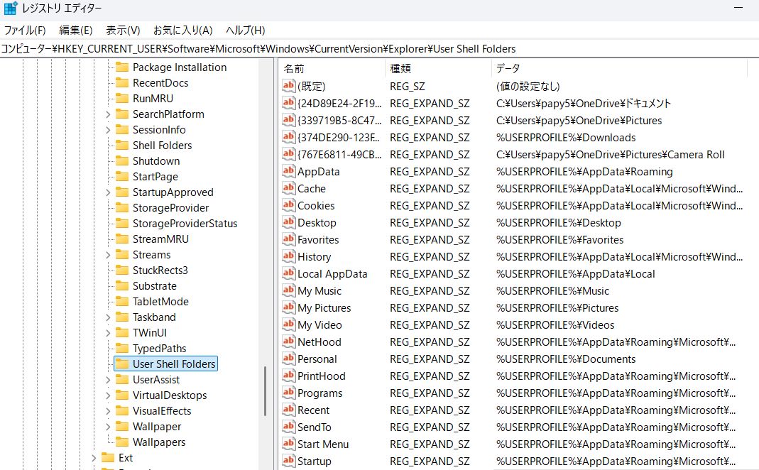Expand the VirtualDesktops node
Image resolution: width=759 pixels, height=470 pixels.
point(108,395)
